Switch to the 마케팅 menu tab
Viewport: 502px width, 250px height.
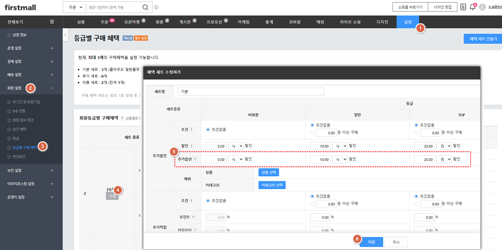click(x=244, y=22)
